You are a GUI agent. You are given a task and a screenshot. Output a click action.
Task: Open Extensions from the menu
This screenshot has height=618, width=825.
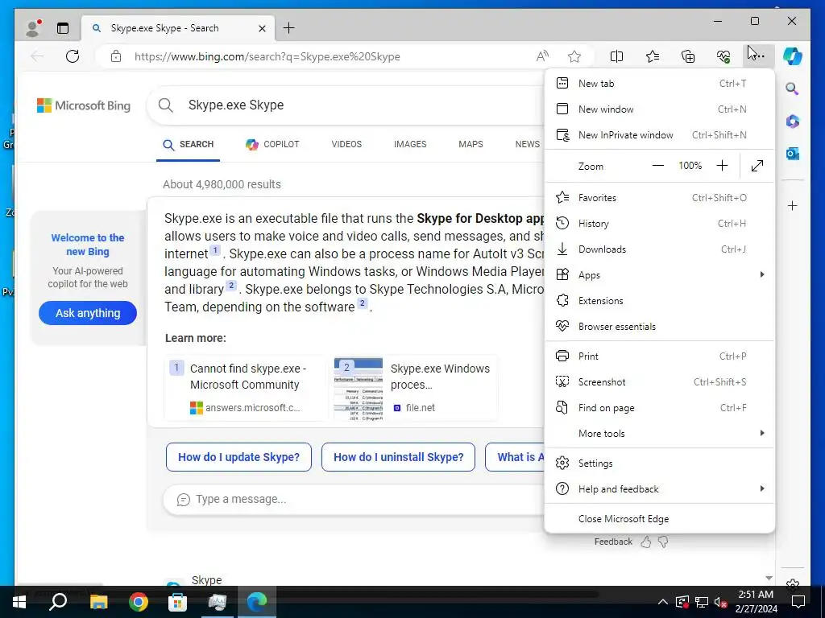(659, 301)
